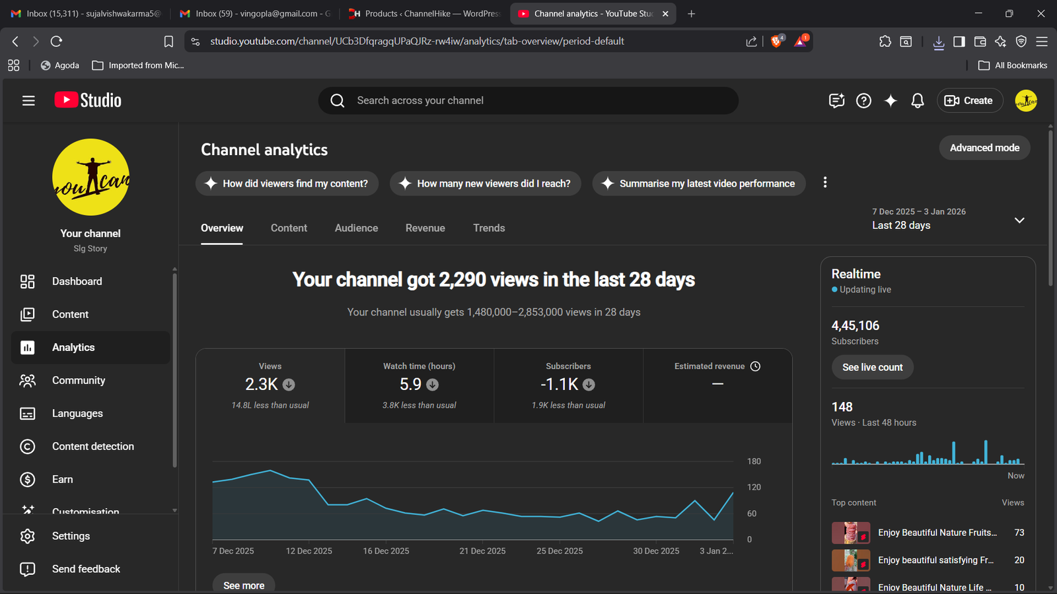Click the Help question mark icon

[x=863, y=100]
